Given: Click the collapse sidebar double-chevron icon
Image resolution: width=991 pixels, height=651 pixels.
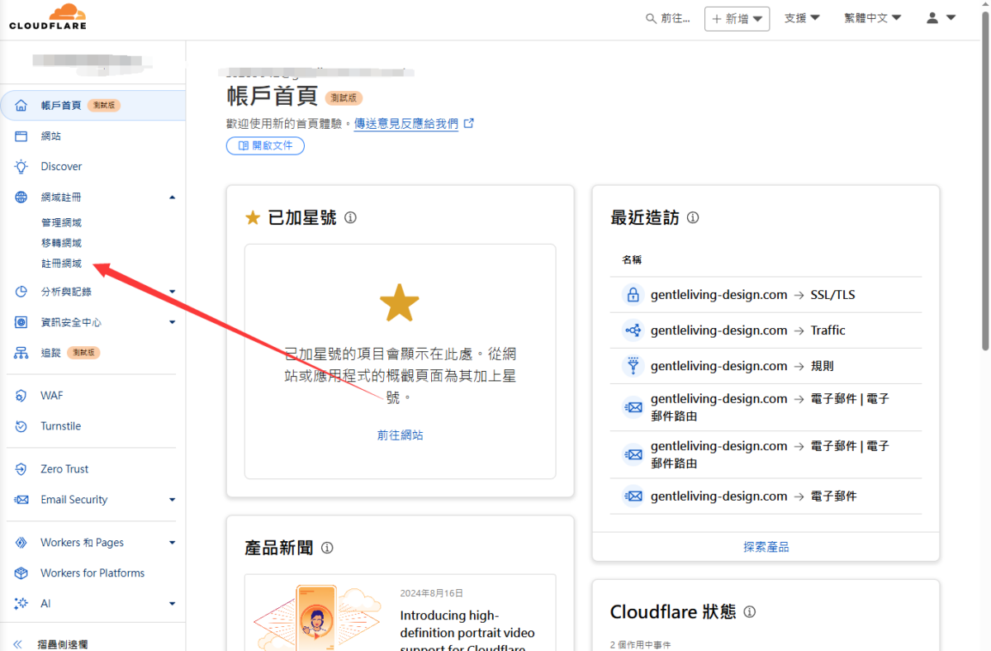Looking at the screenshot, I should coord(19,644).
